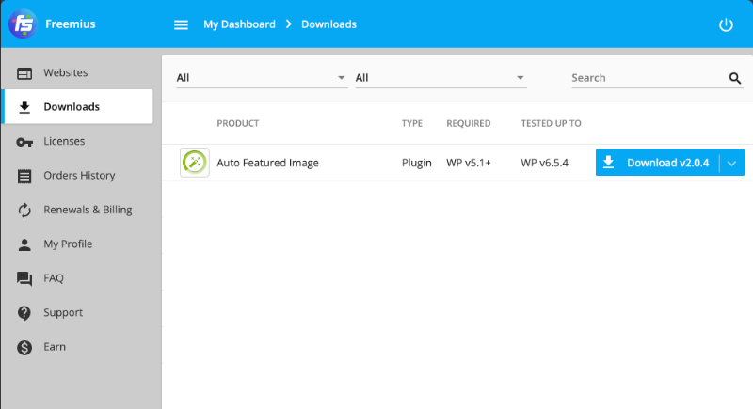The image size is (753, 409).
Task: Click the FAQ chat bubbles icon
Action: 24,278
